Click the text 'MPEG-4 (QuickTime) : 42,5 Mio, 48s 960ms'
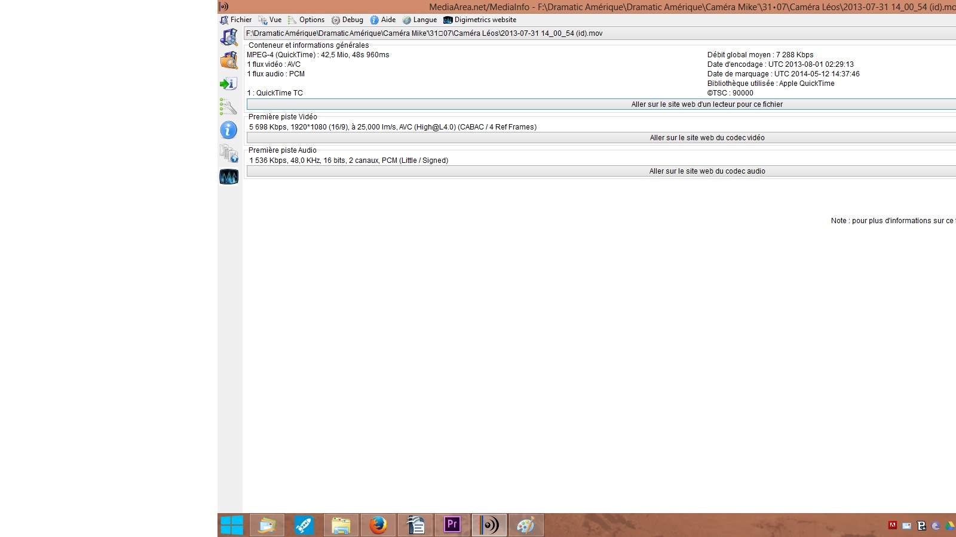 318,55
